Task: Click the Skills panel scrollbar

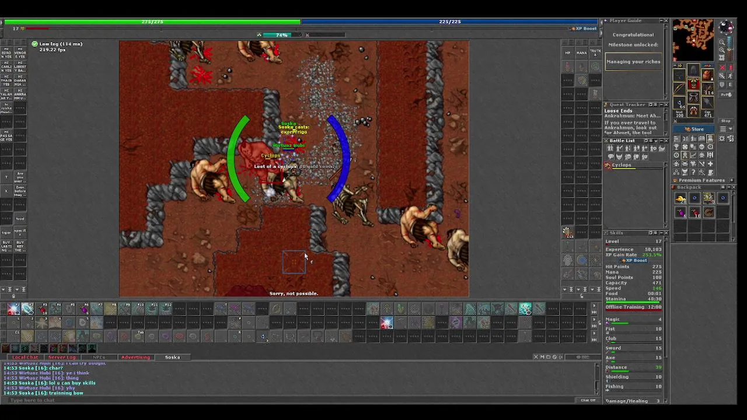Action: point(667,321)
